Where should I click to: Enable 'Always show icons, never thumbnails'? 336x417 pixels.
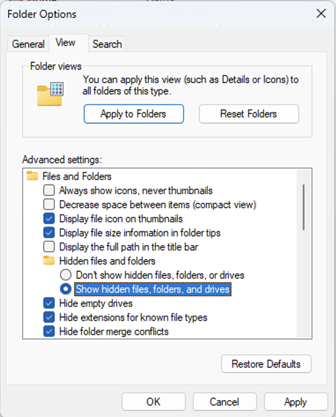tap(49, 190)
